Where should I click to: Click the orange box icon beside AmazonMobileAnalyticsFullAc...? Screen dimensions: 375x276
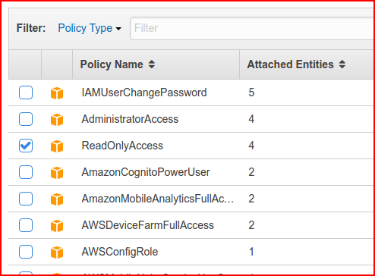pyautogui.click(x=57, y=199)
